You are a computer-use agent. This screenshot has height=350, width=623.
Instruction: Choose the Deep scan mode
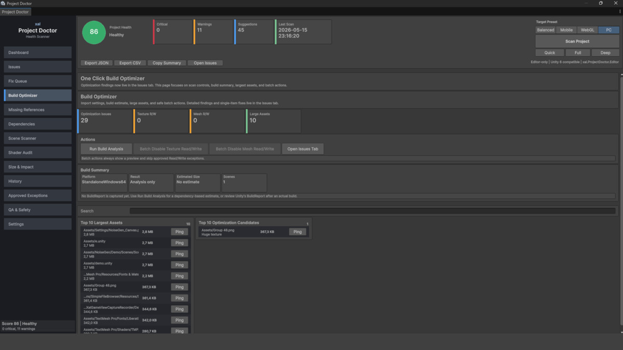point(605,52)
